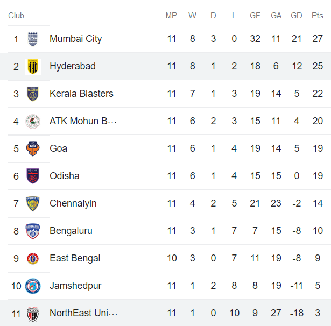Click the GD column header
Image resolution: width=331 pixels, height=326 pixels.
pyautogui.click(x=297, y=16)
